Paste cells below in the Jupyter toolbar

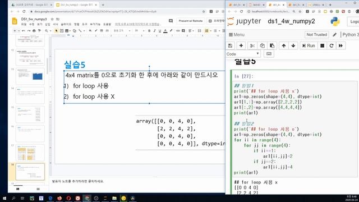pos(272,46)
